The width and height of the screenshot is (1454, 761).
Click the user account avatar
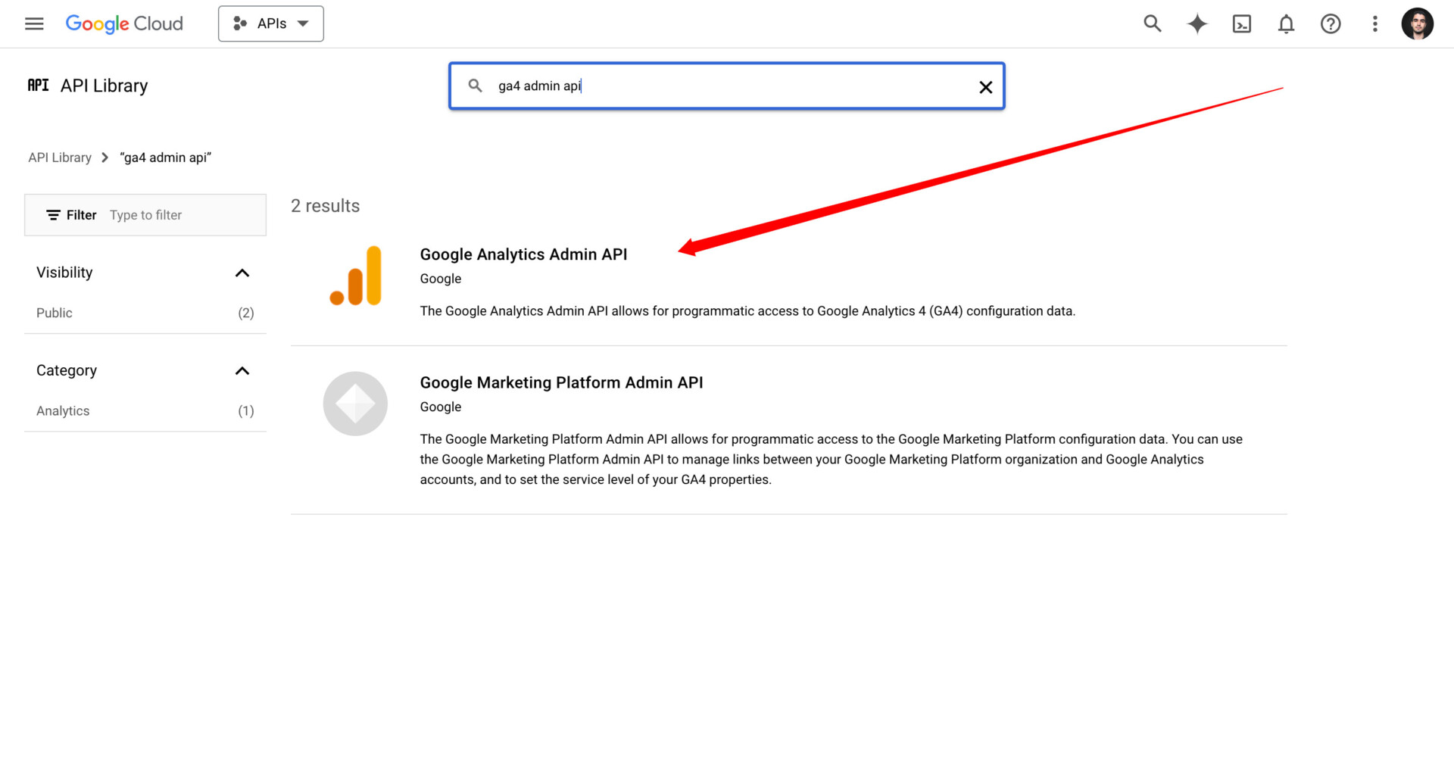[1417, 23]
